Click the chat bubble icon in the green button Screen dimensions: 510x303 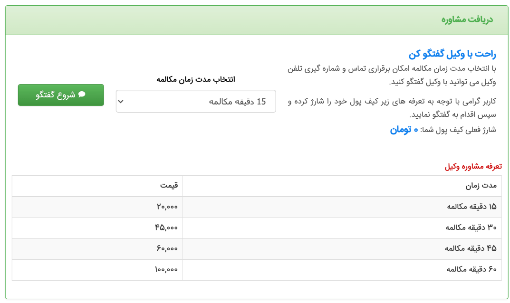[82, 95]
